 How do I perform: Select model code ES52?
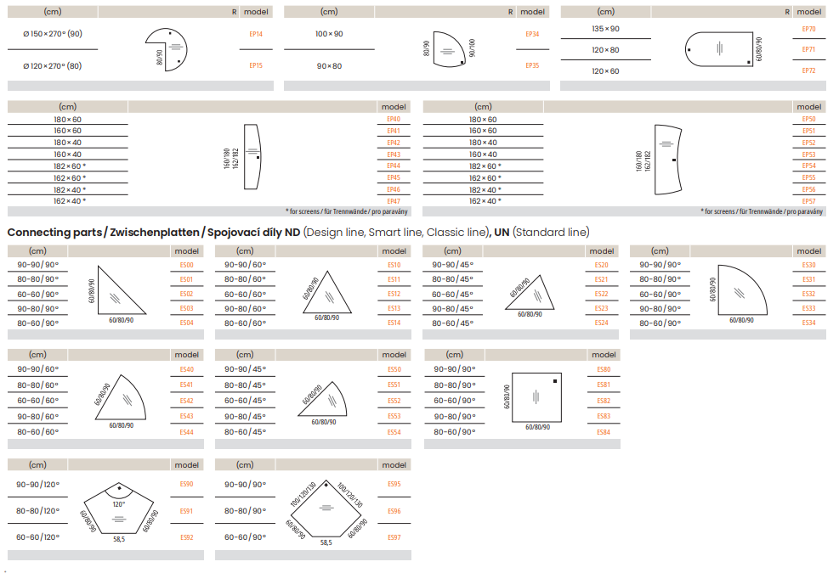pos(394,401)
